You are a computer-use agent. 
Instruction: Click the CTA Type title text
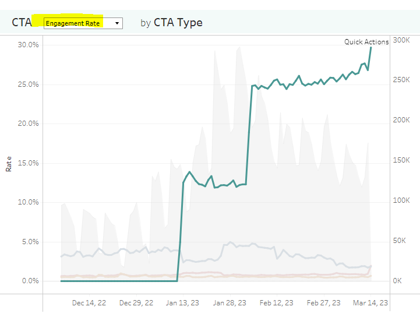point(178,23)
